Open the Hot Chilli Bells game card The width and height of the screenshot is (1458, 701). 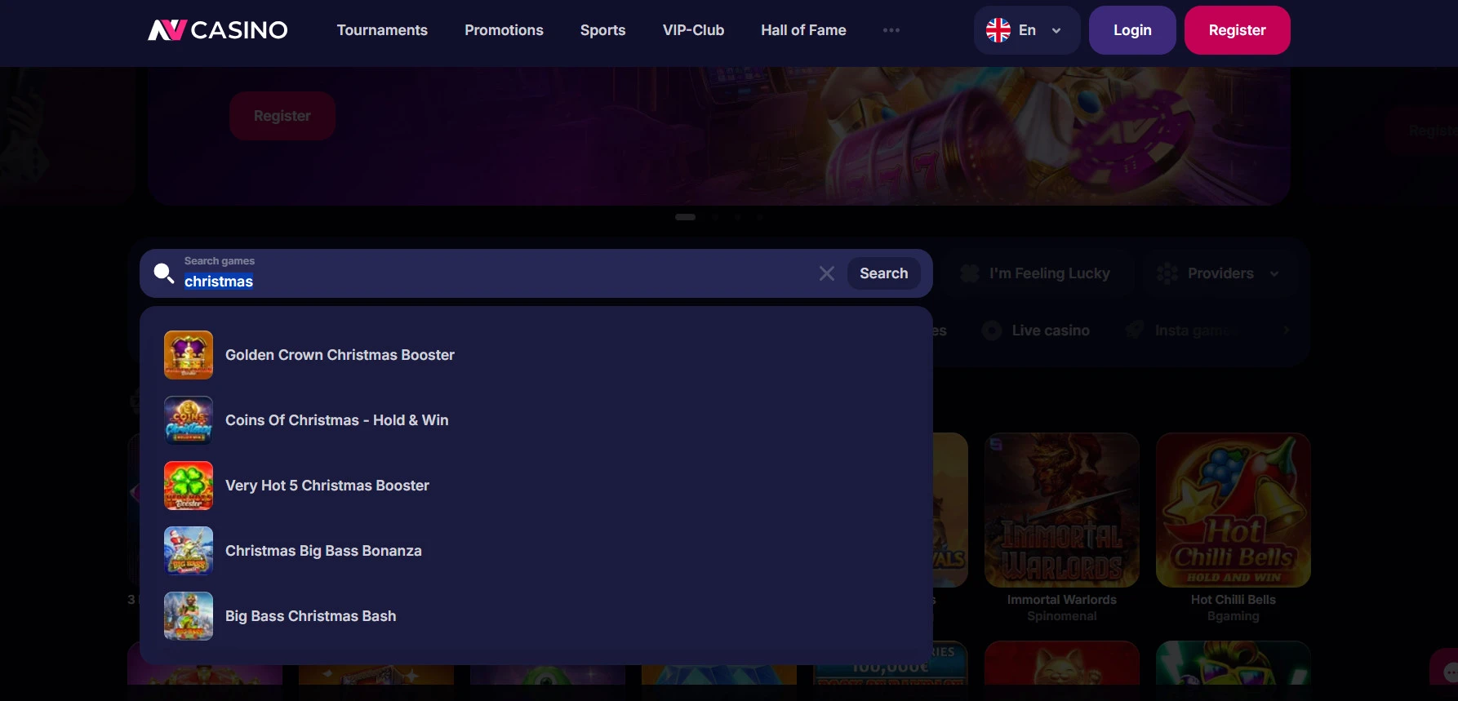(x=1234, y=510)
